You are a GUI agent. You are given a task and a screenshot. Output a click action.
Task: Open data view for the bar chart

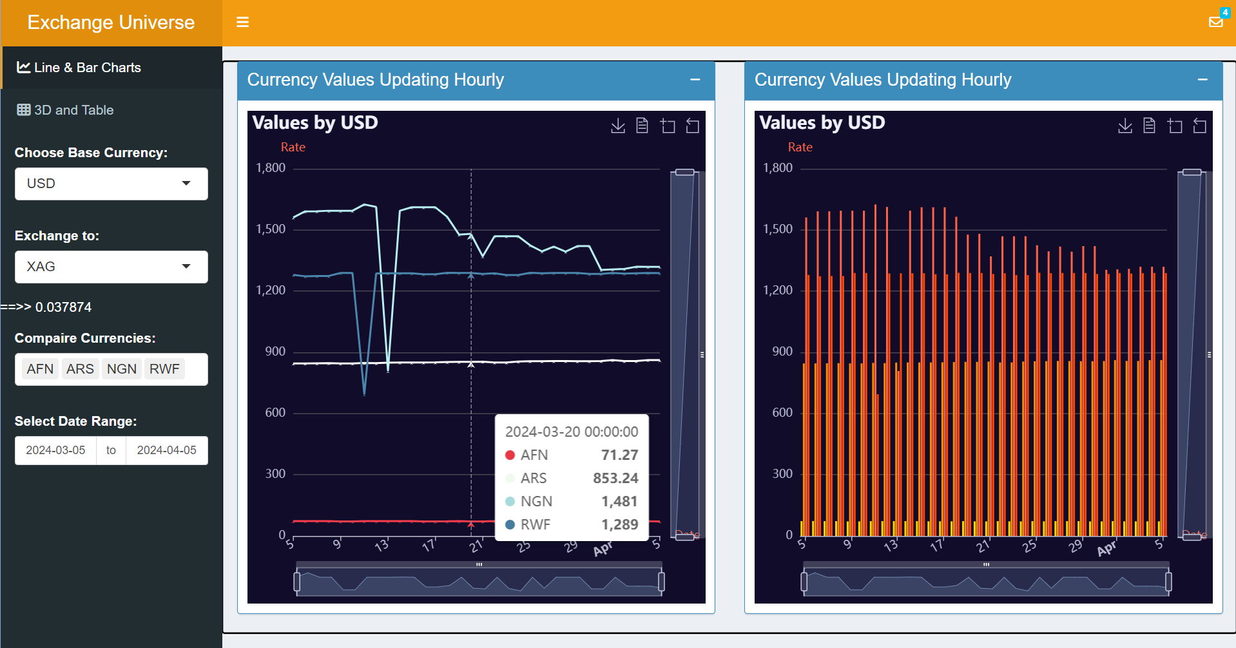1149,126
